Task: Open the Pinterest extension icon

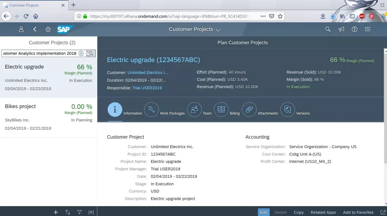Action: [x=372, y=16]
